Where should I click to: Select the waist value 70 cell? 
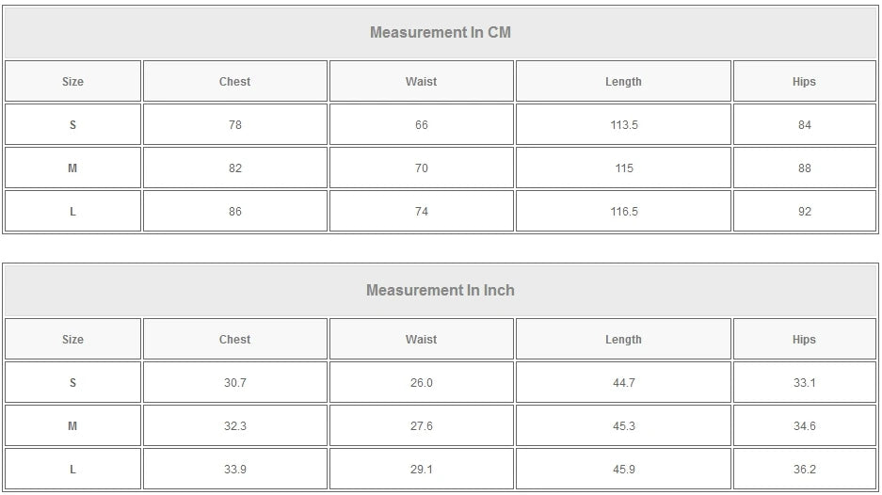point(421,168)
